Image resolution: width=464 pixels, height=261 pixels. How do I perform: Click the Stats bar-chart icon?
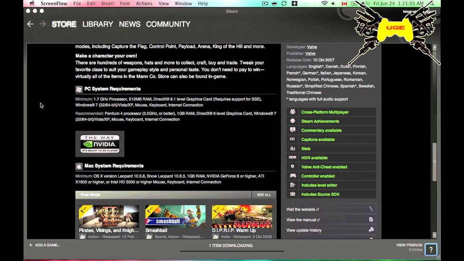point(293,149)
